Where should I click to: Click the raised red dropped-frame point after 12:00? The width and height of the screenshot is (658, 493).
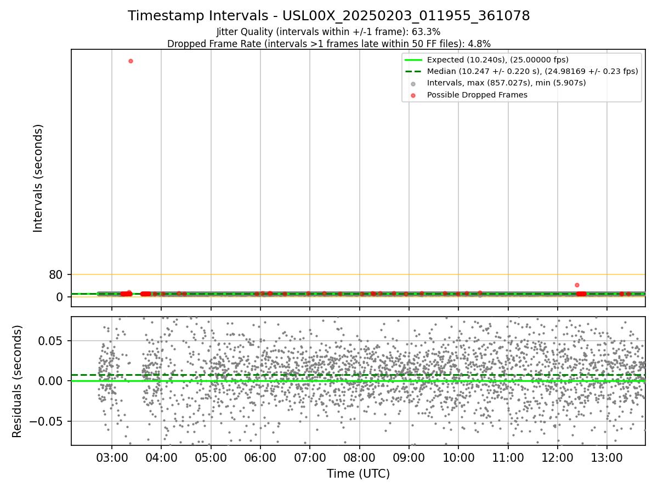pos(577,285)
